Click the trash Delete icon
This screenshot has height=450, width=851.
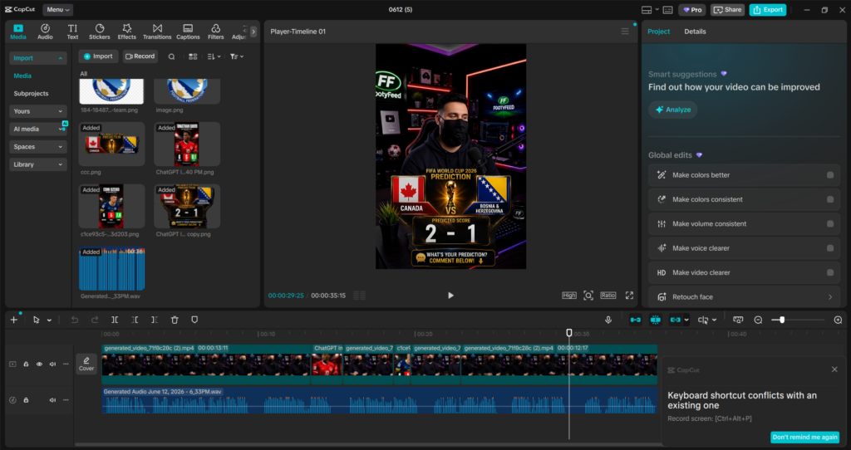(175, 320)
